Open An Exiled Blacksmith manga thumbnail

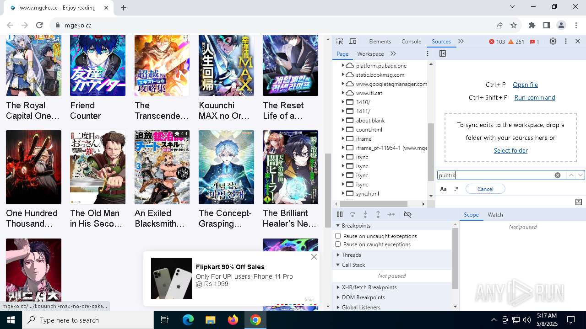[x=162, y=167]
